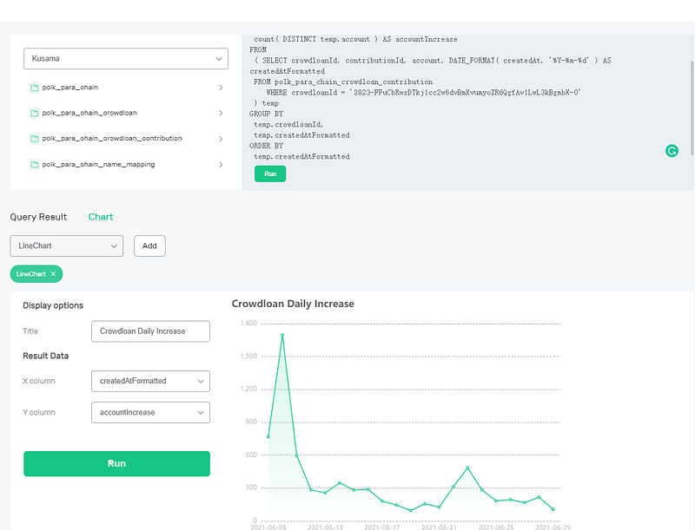Open the Kusama network dropdown
The height and width of the screenshot is (530, 695).
[126, 58]
